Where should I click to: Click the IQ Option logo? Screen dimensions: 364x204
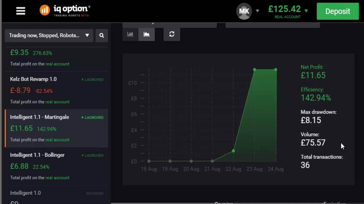tap(65, 11)
